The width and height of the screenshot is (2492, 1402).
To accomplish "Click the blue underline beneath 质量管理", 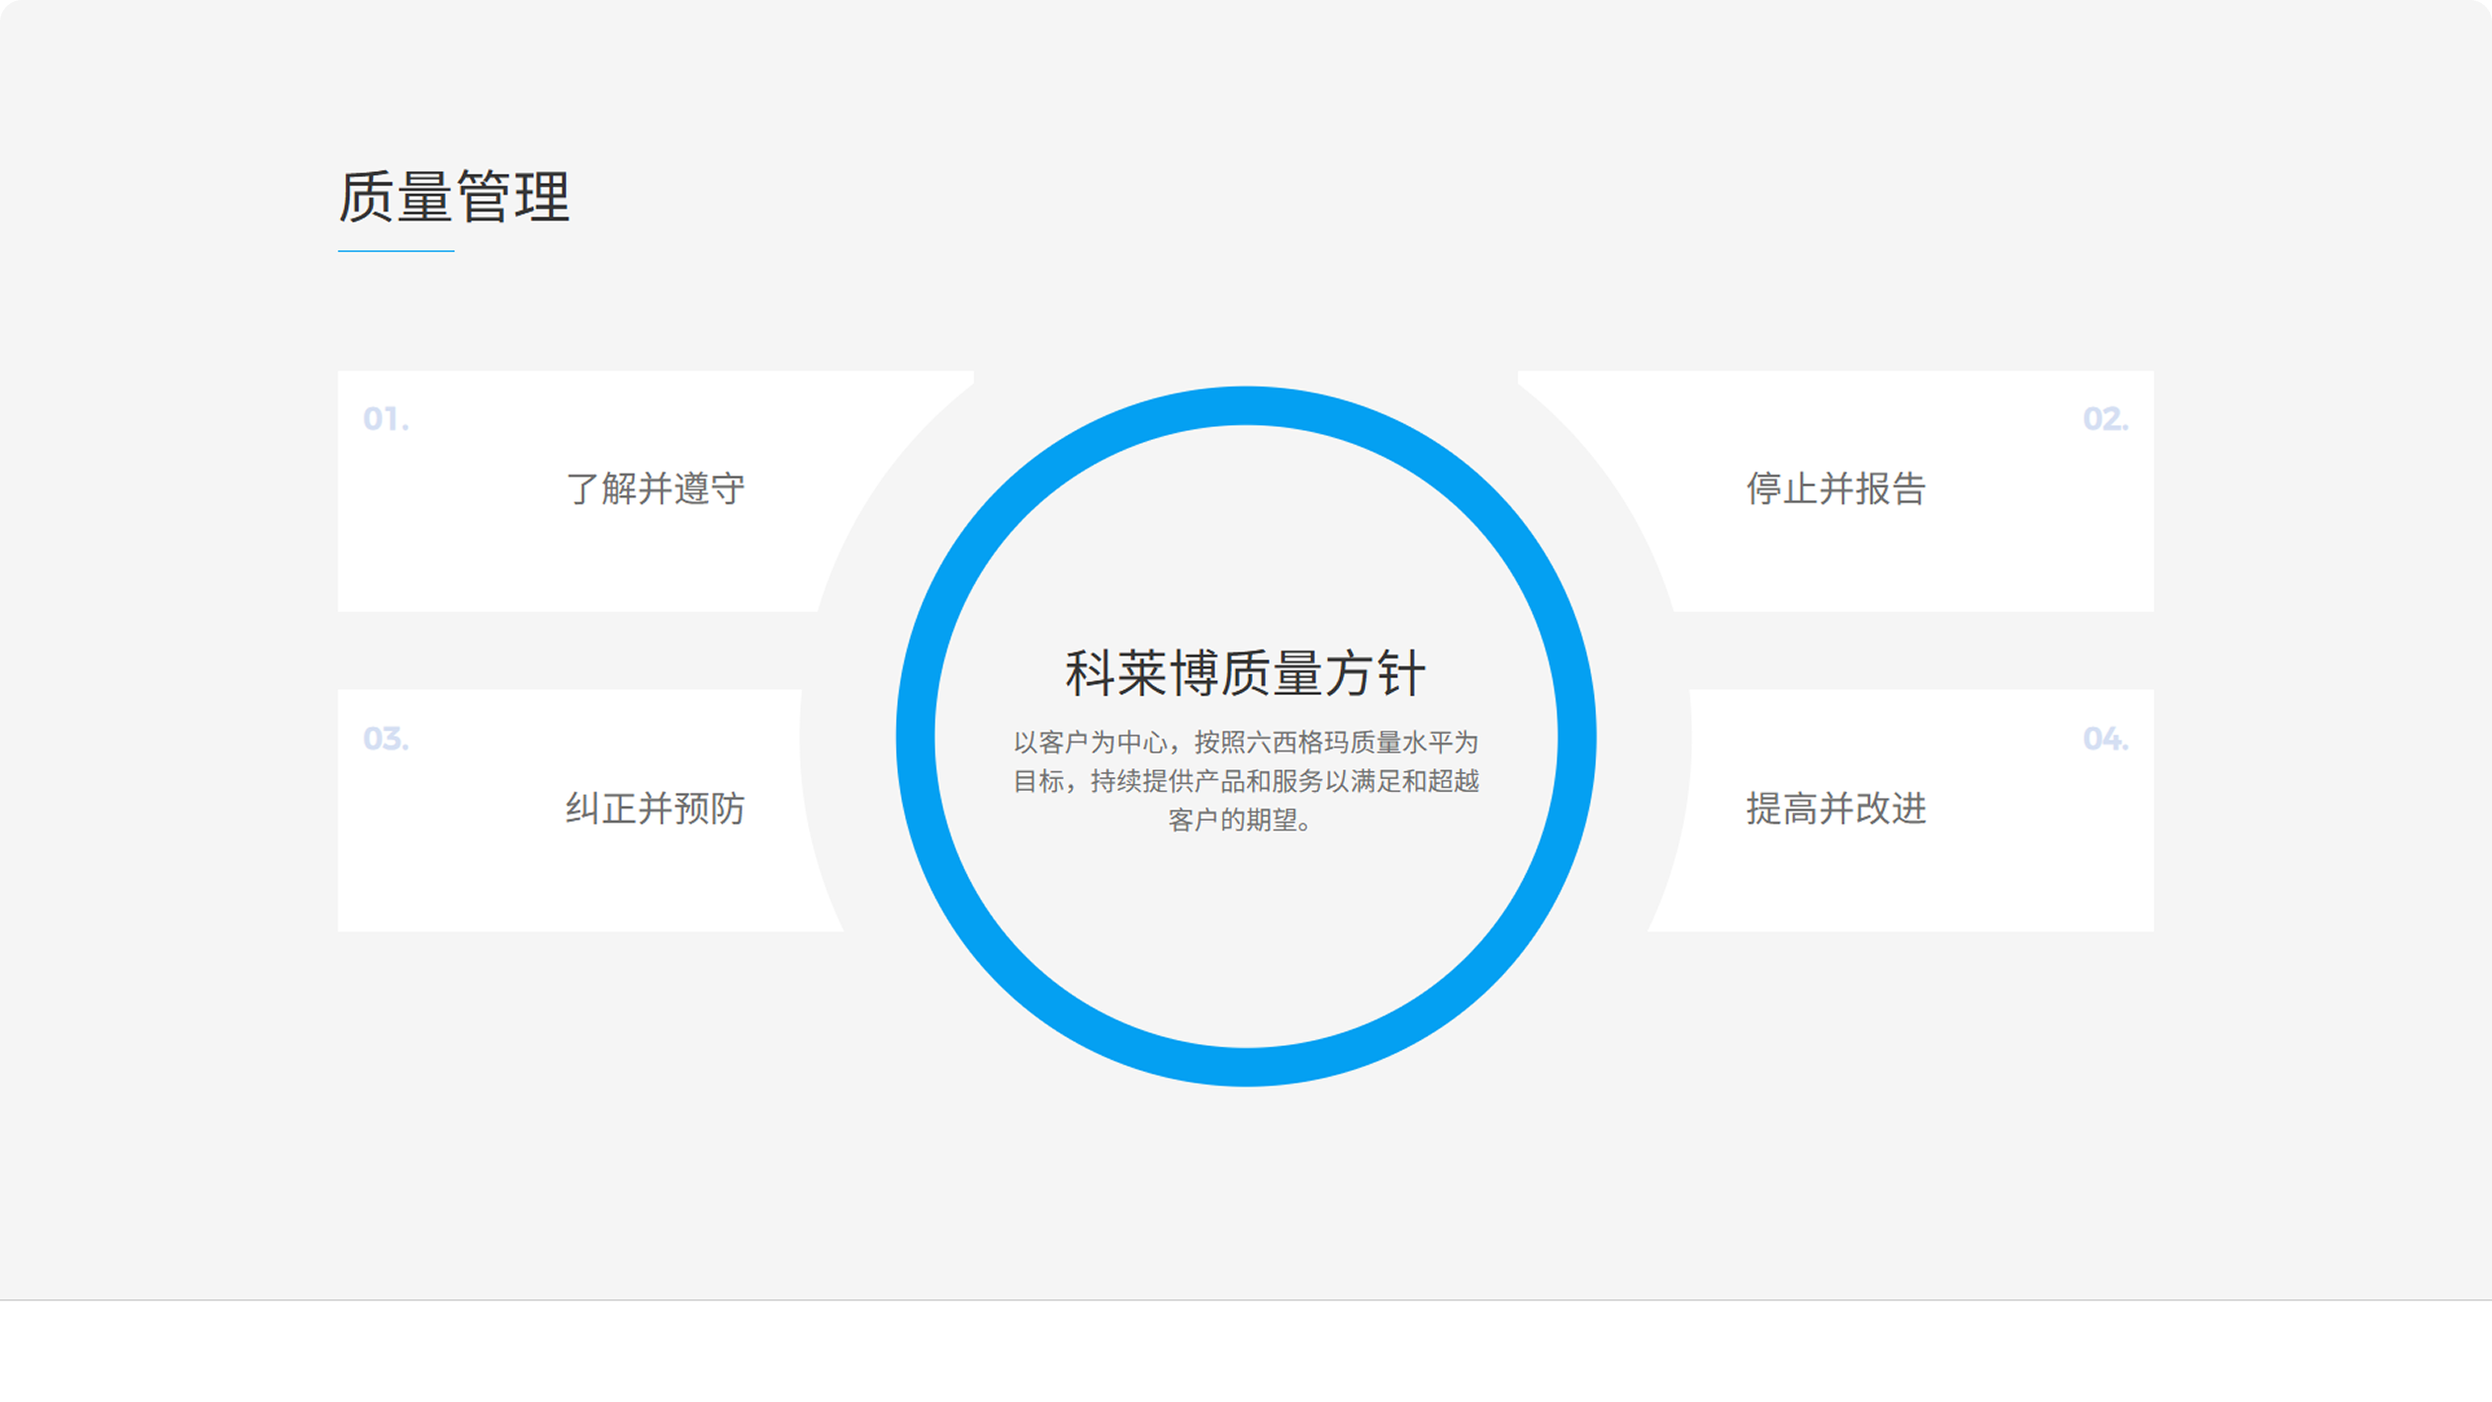I will tap(396, 251).
